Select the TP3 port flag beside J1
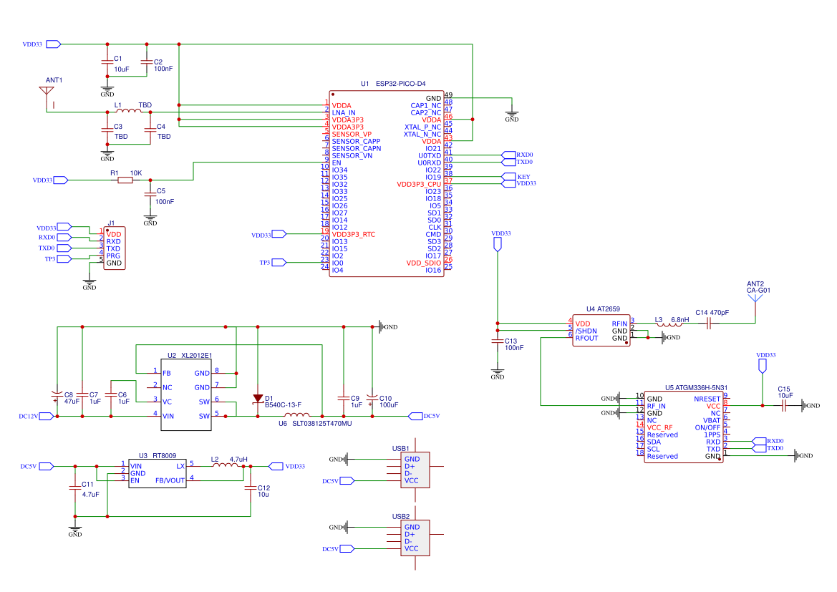 pos(64,259)
